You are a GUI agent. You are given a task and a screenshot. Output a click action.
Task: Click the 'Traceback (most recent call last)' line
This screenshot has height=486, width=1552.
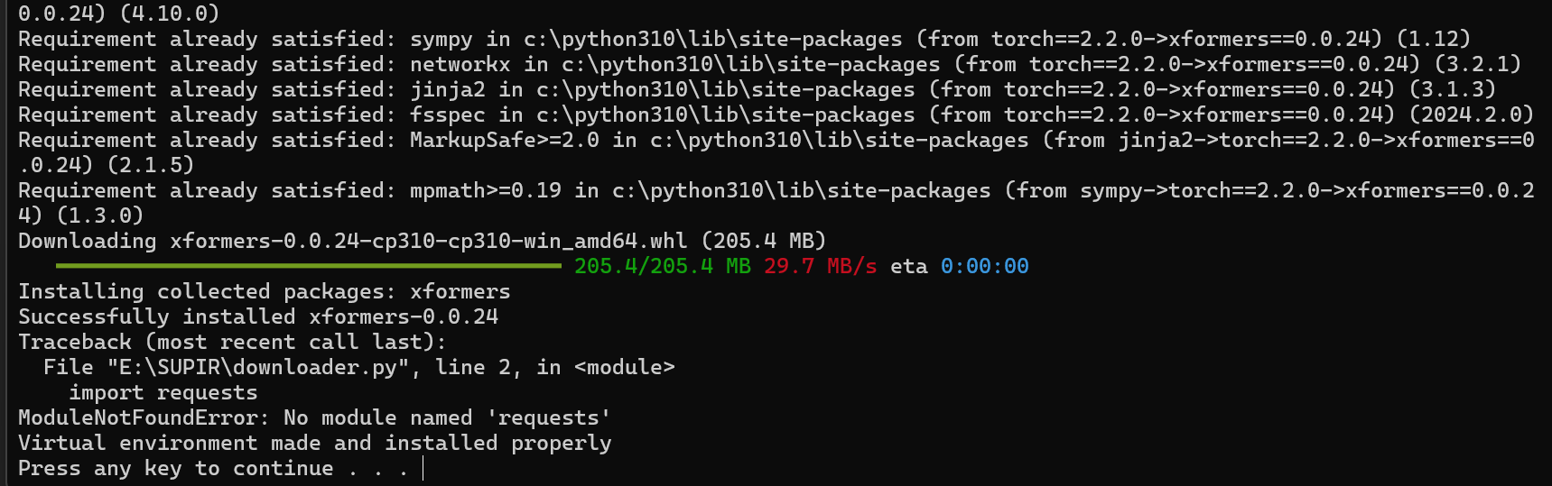(x=232, y=342)
